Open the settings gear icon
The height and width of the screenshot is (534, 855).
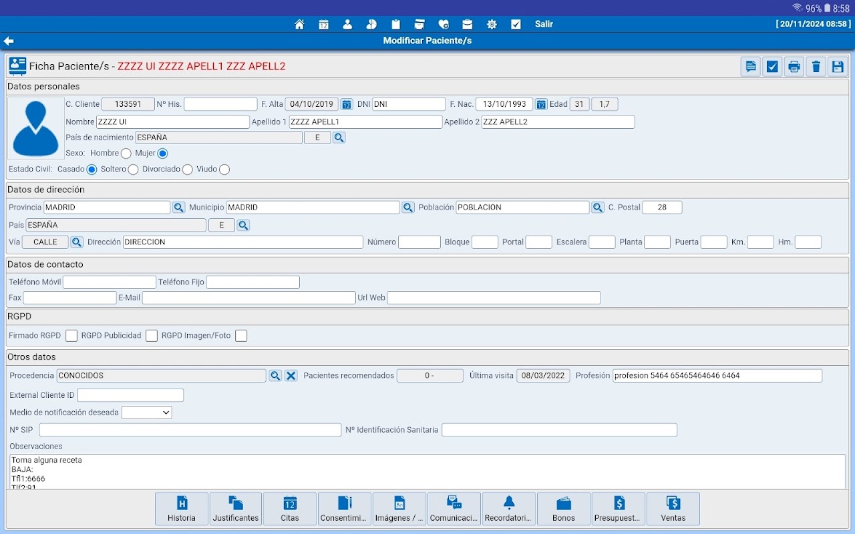pos(492,25)
